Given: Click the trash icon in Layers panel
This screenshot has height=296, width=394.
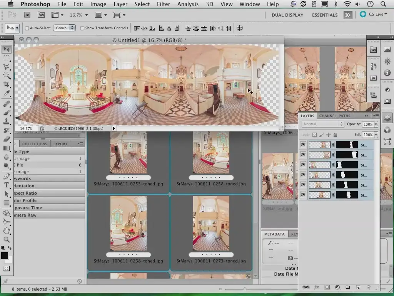Looking at the screenshot, I should coord(368,287).
